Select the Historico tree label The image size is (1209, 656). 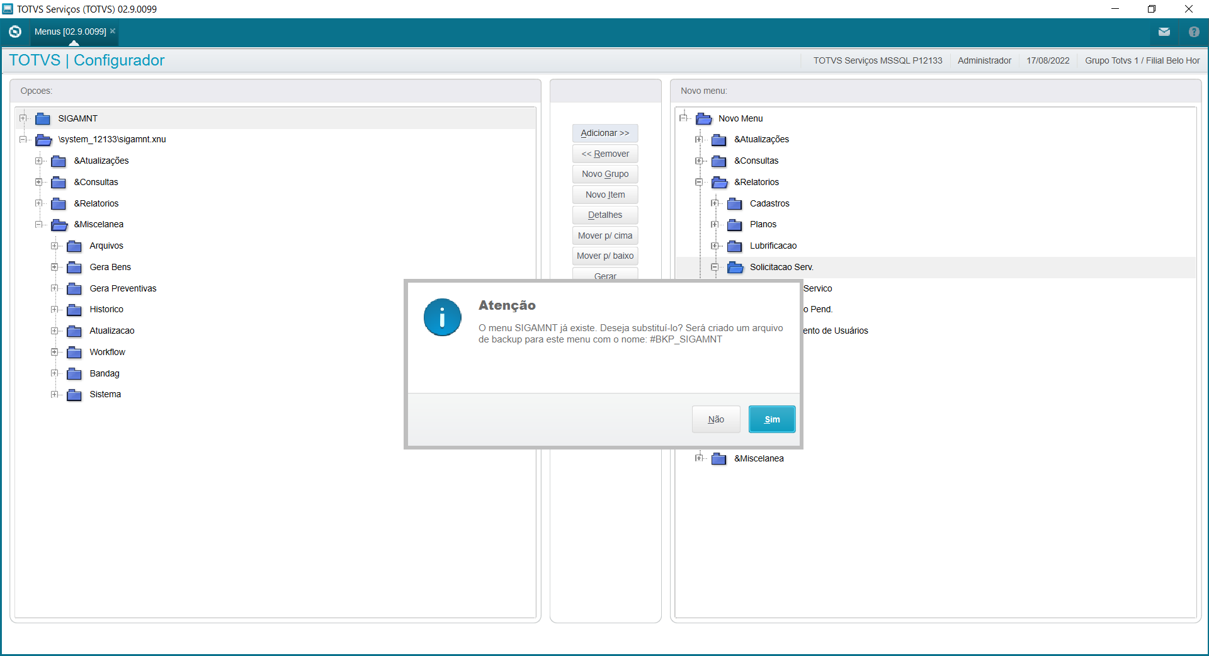click(x=106, y=309)
